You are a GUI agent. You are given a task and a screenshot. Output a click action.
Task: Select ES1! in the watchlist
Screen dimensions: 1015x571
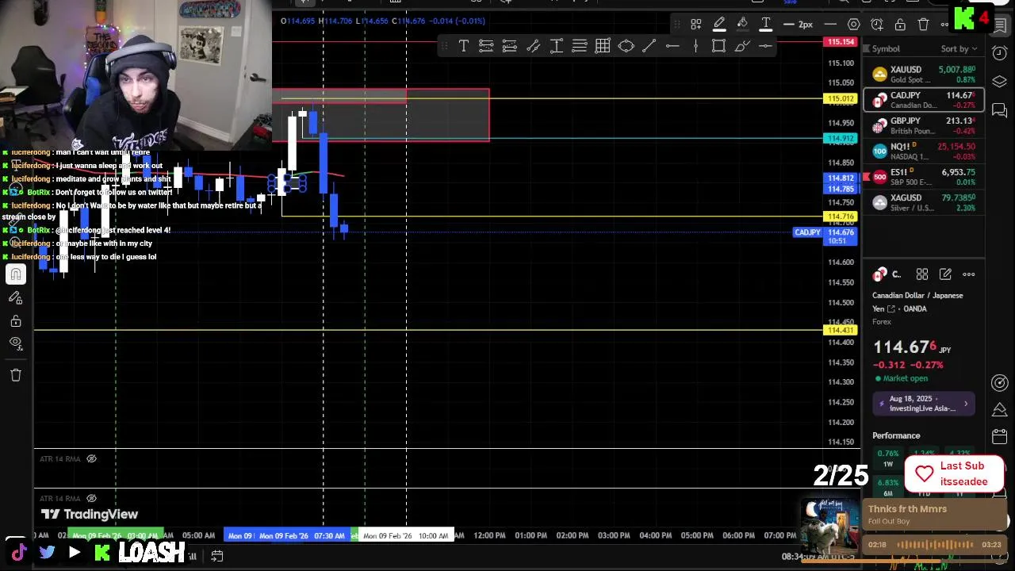pos(925,176)
